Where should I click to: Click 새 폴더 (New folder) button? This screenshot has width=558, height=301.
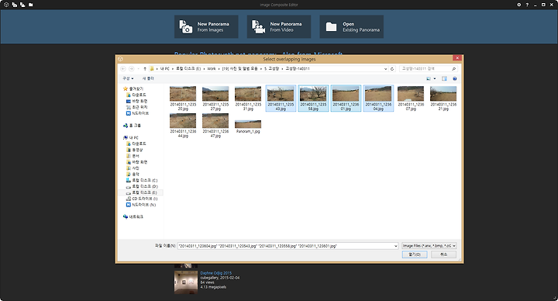click(148, 78)
